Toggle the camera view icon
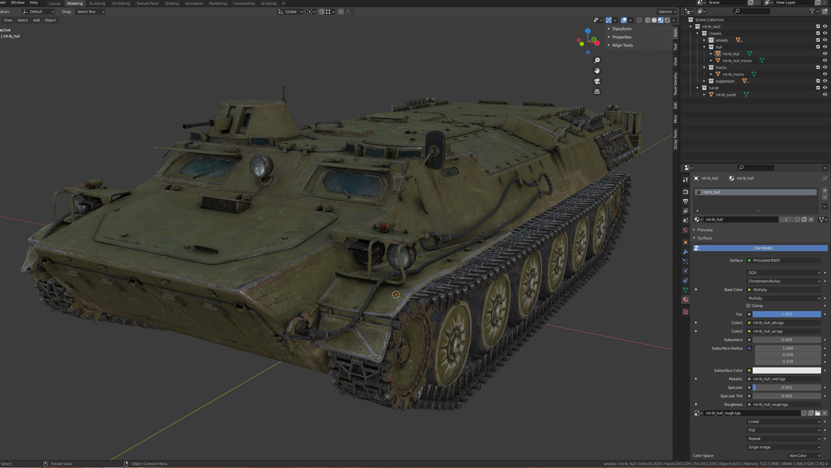Screen dimensions: 831x468 click(597, 81)
